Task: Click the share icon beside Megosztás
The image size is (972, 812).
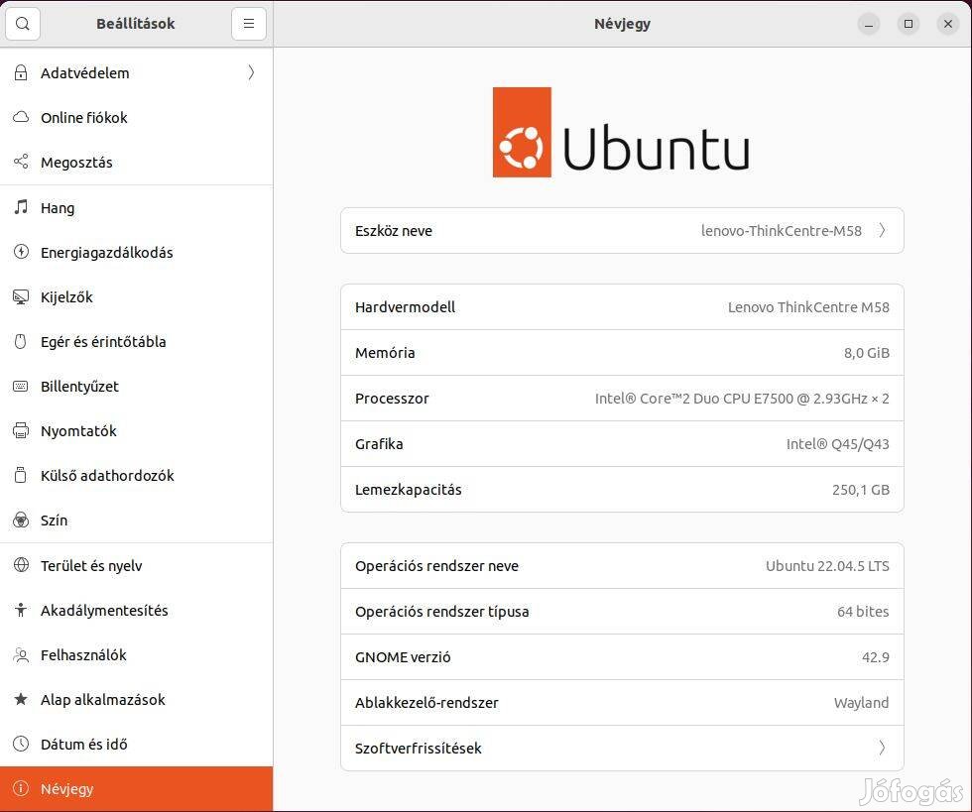Action: pyautogui.click(x=21, y=163)
